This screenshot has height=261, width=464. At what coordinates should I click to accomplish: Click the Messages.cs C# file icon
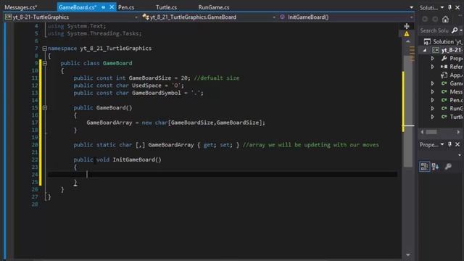click(444, 92)
